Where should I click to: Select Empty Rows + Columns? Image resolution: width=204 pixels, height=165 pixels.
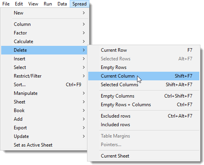coord(144,105)
